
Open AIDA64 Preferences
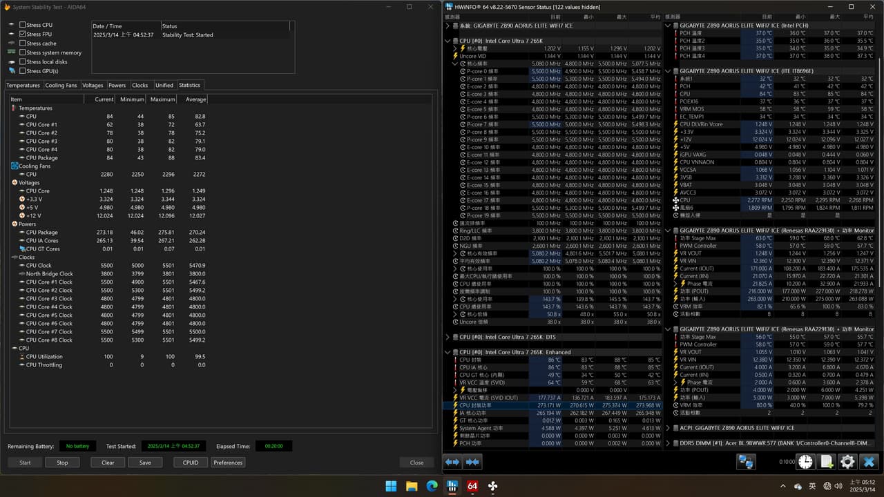(228, 462)
